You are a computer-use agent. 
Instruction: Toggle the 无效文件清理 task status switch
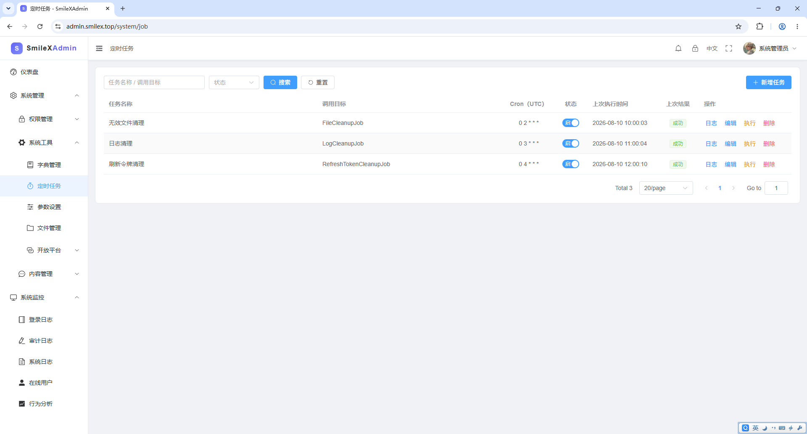[571, 123]
